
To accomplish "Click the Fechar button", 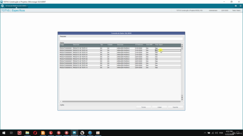I will click(x=144, y=107).
